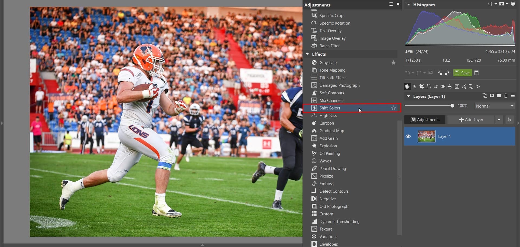This screenshot has height=247, width=520.
Task: Toggle Layer 1 visibility eye
Action: coord(408,136)
